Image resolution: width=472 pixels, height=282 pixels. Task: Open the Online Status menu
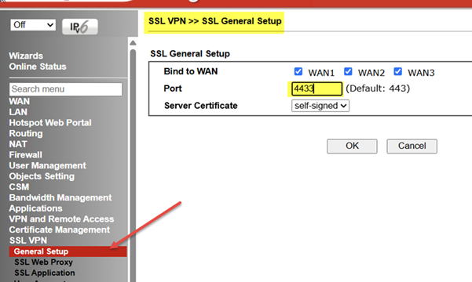tap(38, 67)
